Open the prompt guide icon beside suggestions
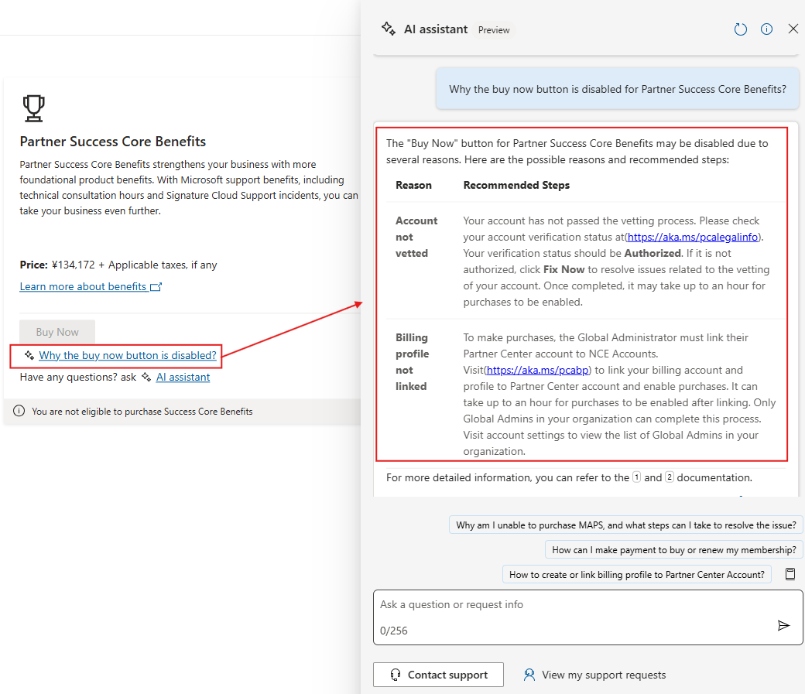This screenshot has width=805, height=694. point(790,574)
